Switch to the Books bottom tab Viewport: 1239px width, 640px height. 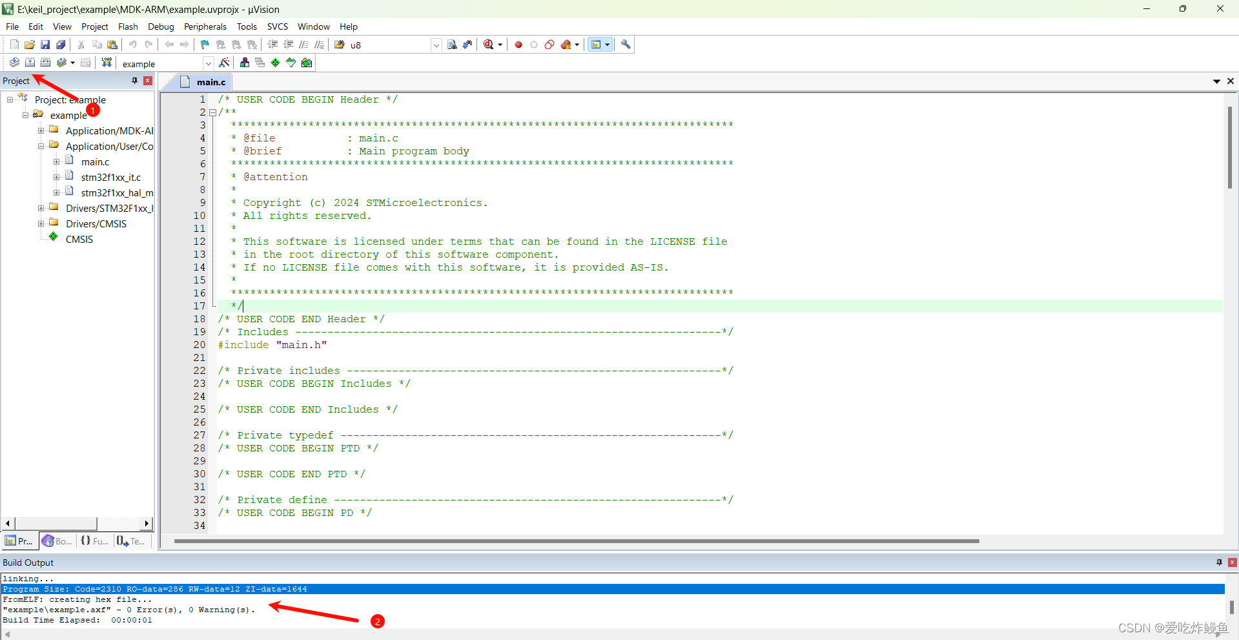(x=57, y=541)
